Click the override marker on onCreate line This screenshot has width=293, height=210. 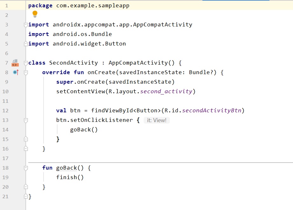(x=16, y=73)
